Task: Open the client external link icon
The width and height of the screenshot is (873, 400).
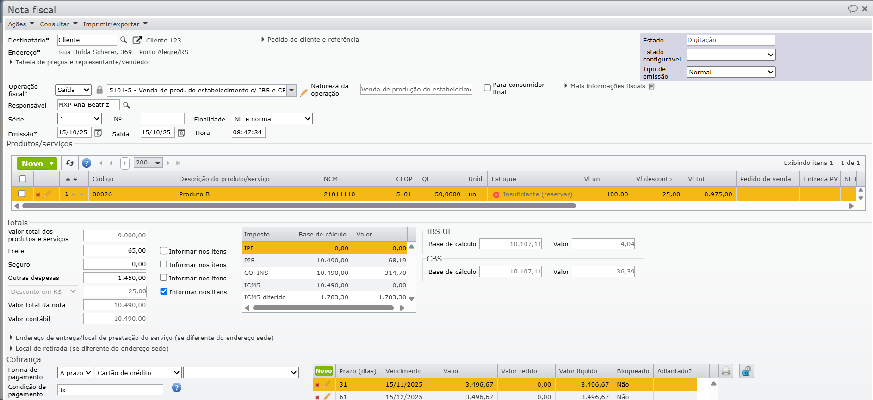Action: [x=137, y=40]
